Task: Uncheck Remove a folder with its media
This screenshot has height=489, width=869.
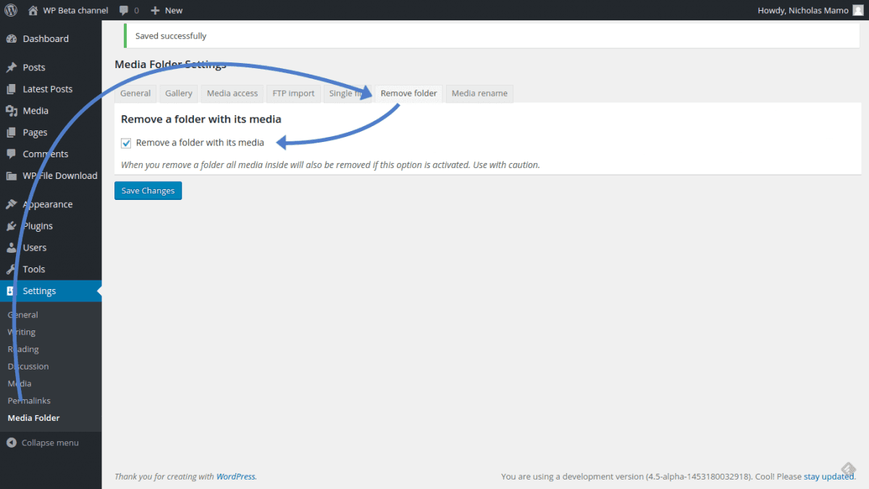Action: tap(126, 143)
